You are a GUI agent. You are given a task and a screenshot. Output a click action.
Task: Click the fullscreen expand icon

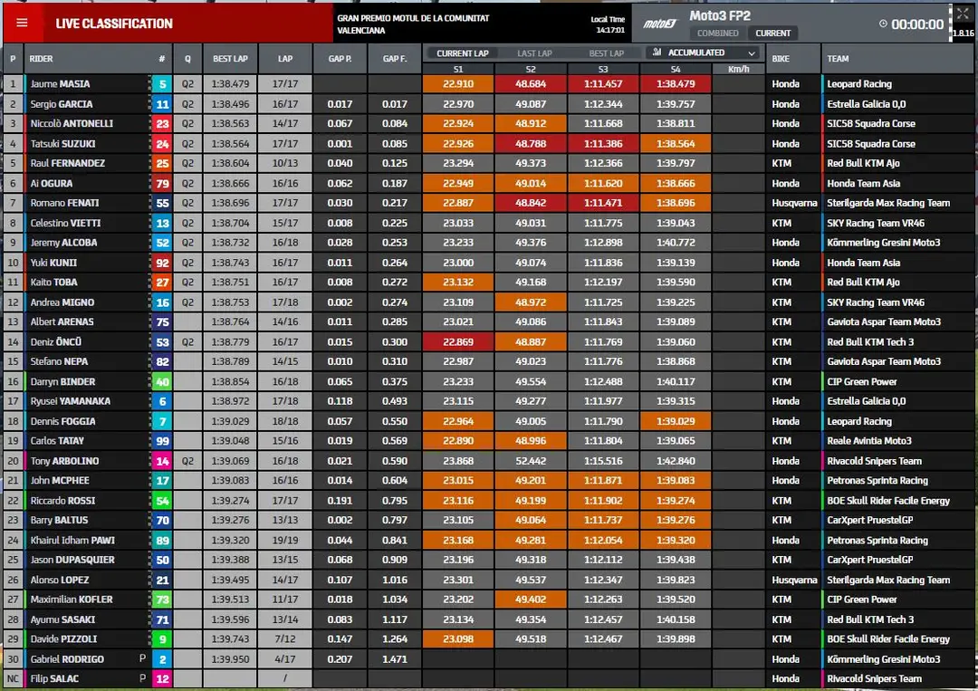pos(963,14)
